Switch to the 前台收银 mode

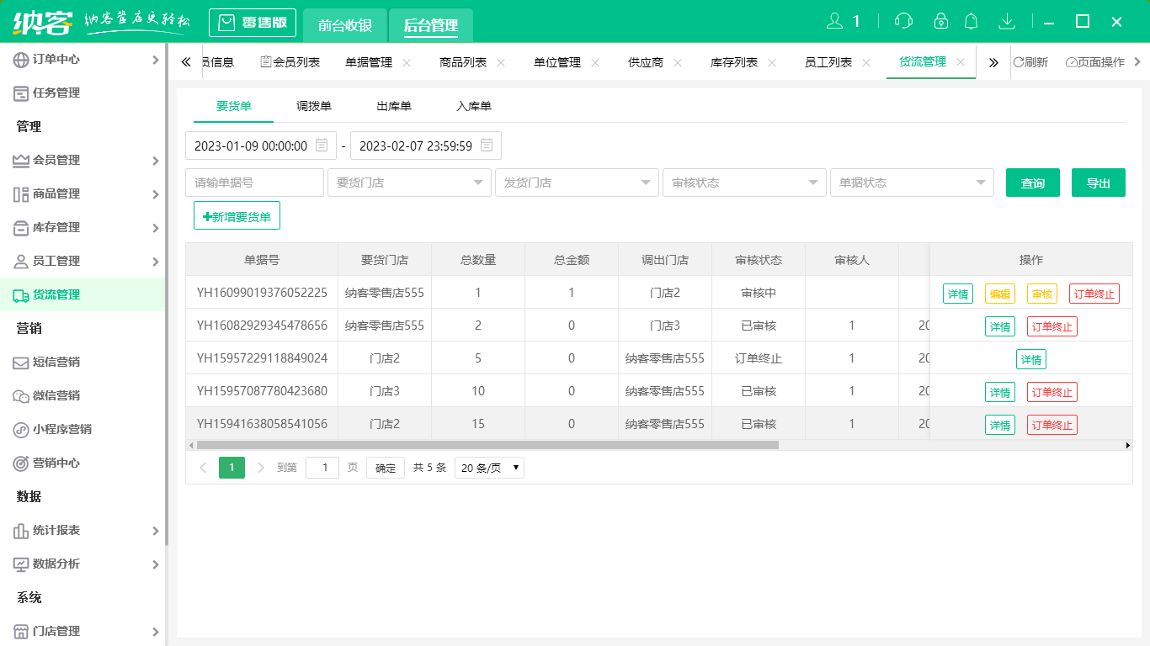(x=345, y=25)
